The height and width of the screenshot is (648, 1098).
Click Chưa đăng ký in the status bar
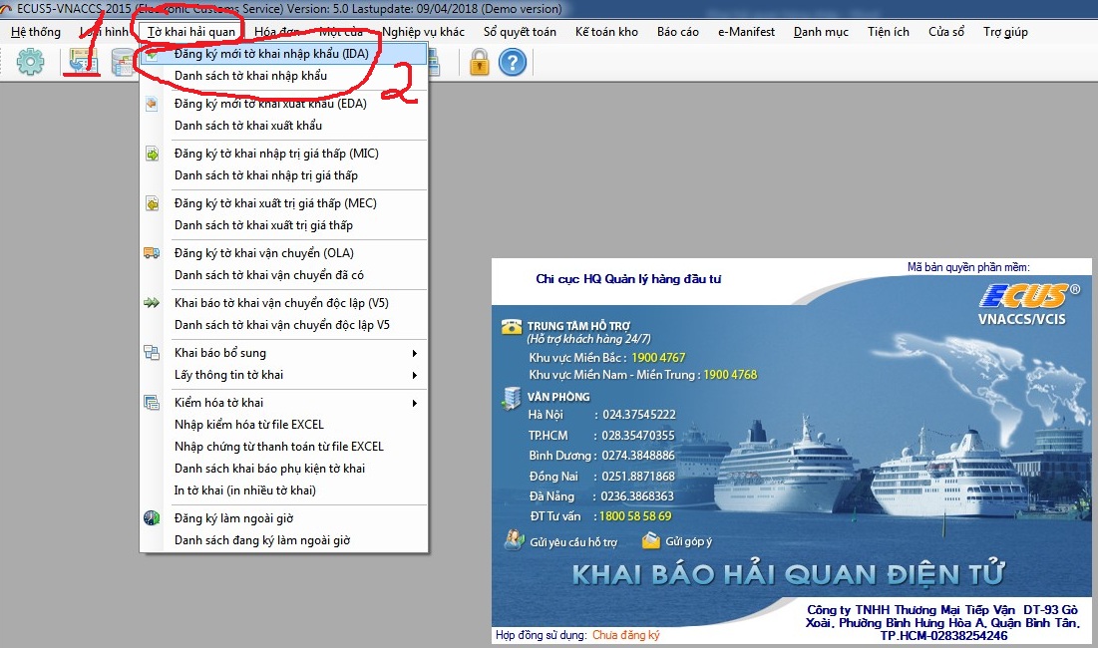click(x=623, y=635)
